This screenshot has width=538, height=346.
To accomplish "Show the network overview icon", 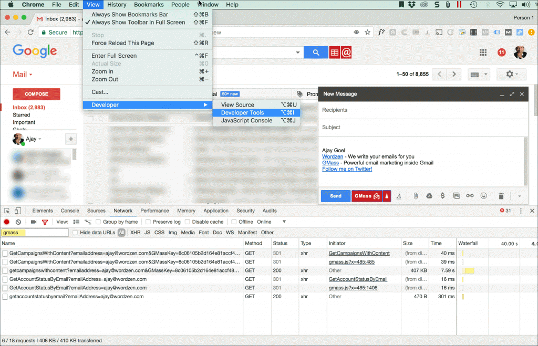I will pyautogui.click(x=88, y=222).
